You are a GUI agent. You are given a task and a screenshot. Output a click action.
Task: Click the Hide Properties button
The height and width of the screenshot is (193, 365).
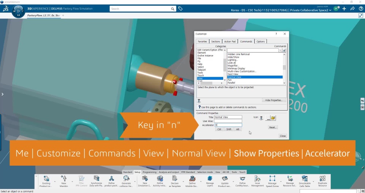(274, 100)
